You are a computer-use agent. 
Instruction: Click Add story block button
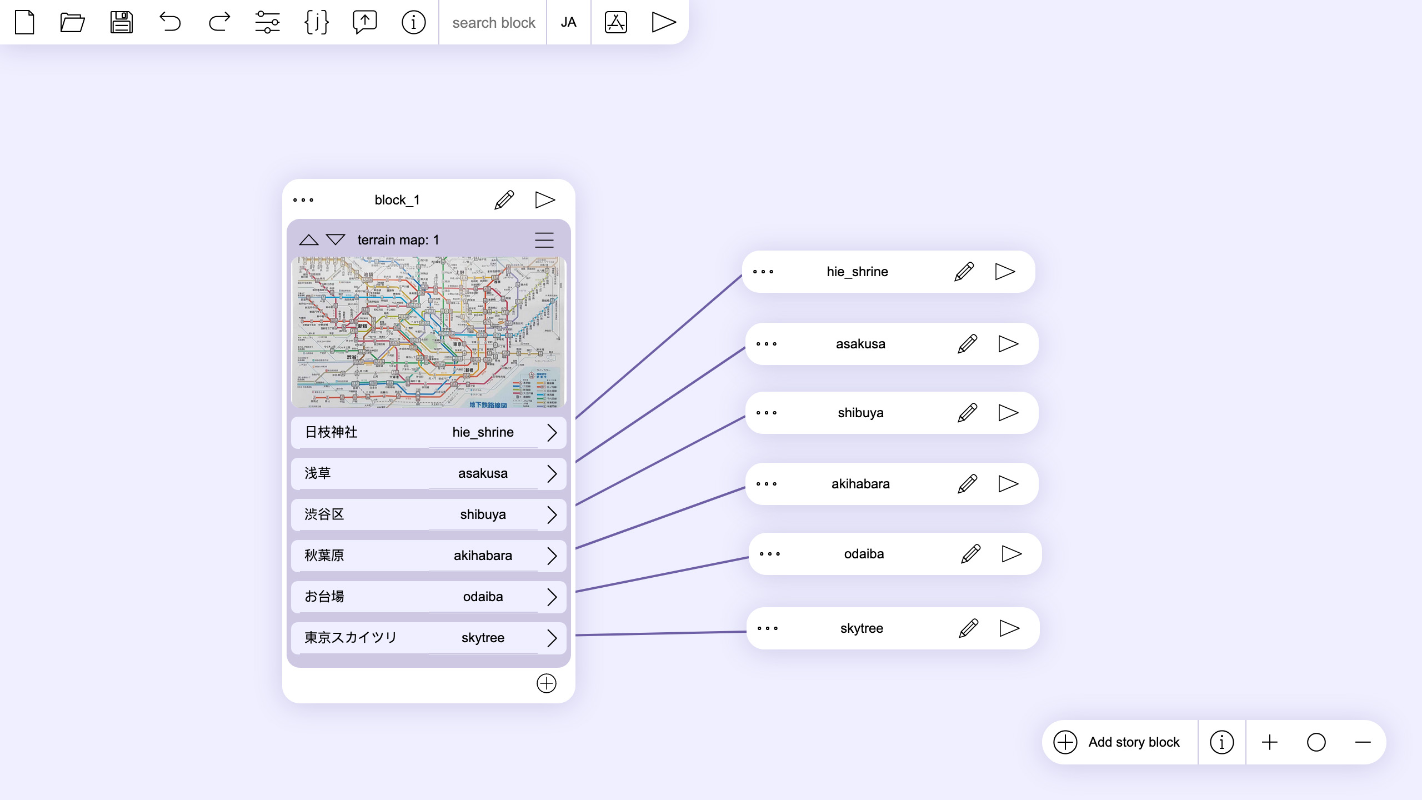tap(1116, 742)
